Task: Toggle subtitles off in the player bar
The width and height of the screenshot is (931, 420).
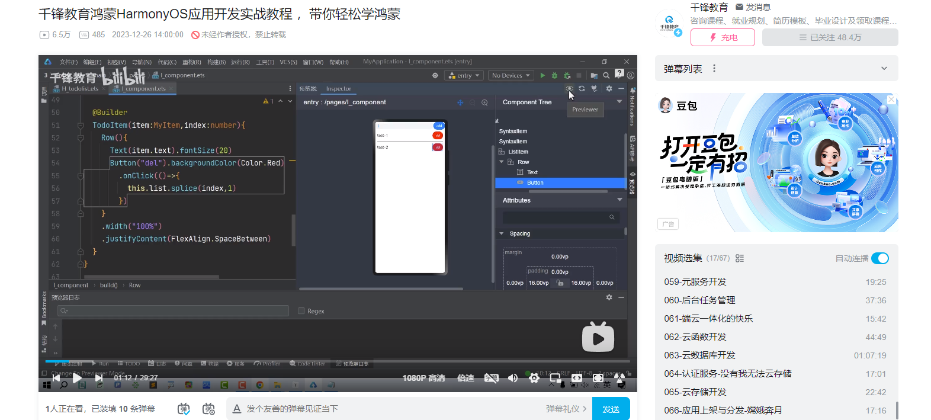Action: point(492,378)
